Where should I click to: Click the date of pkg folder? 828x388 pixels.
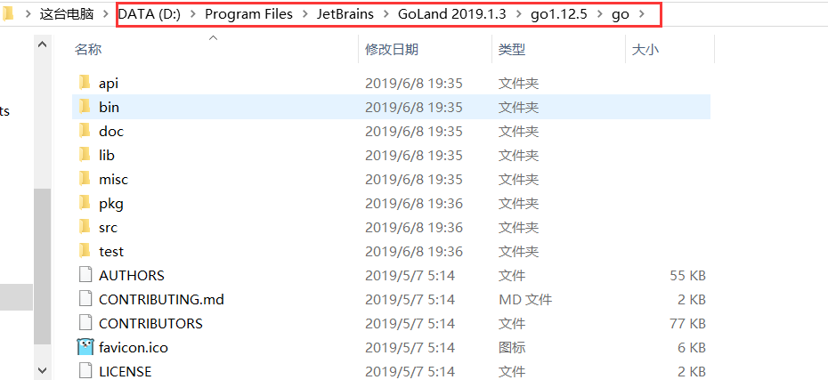click(x=414, y=203)
